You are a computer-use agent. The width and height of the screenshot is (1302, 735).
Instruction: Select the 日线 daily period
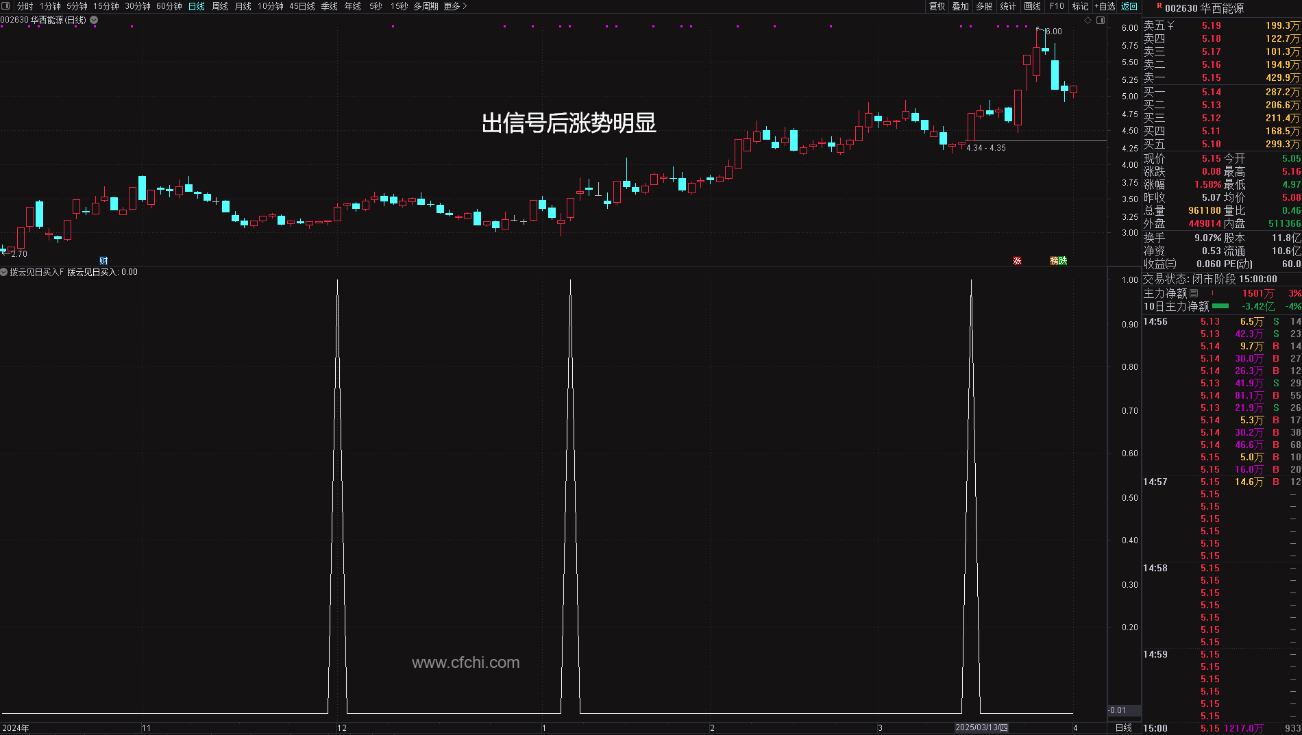[x=197, y=6]
